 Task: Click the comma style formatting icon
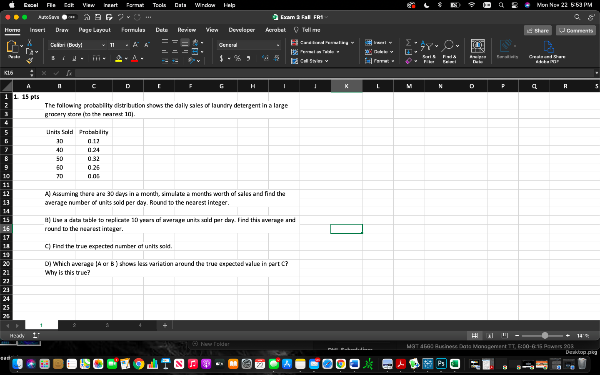click(x=249, y=58)
